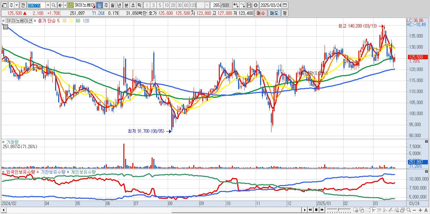Image resolution: width=430 pixels, height=214 pixels.
Task: Click the crosshair cursor tool icon
Action: pos(373,210)
